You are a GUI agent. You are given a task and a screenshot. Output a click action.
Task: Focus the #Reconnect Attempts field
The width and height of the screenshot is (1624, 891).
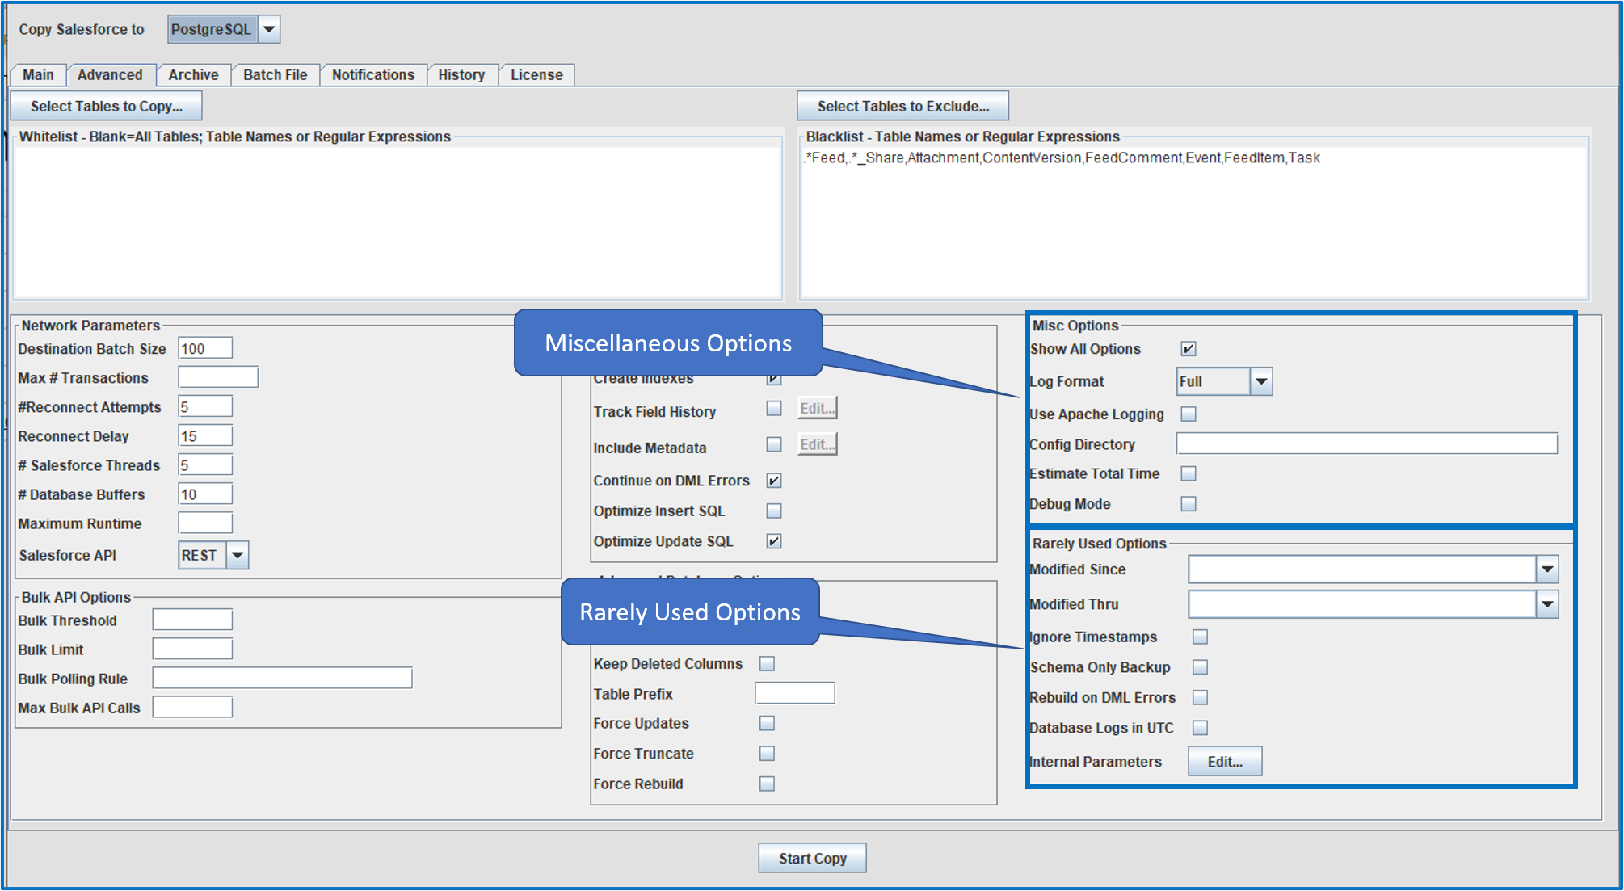(x=205, y=406)
